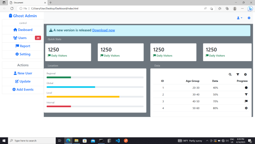The image size is (255, 144).
Task: Click the browser address bar
Action: [x=111, y=9]
